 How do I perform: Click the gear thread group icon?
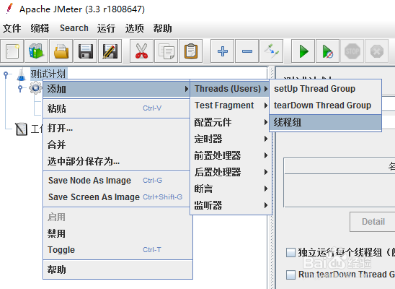(x=35, y=88)
